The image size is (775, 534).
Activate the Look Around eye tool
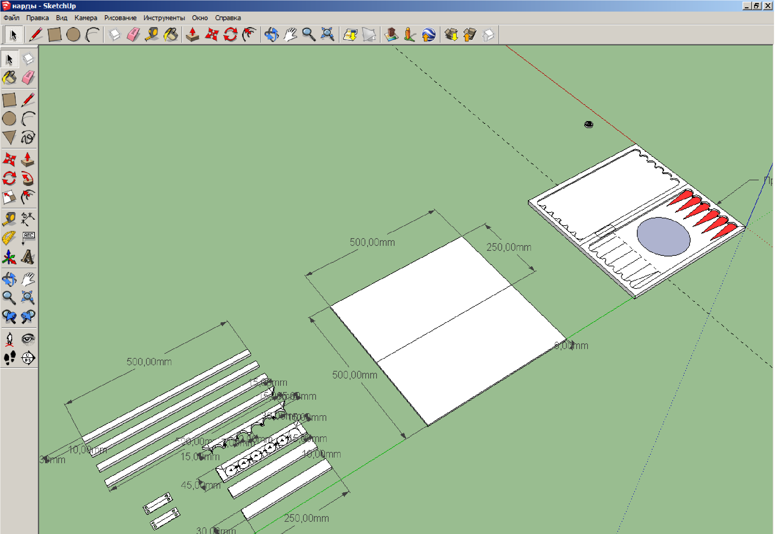(28, 339)
